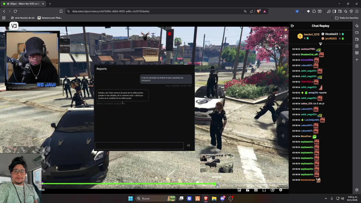This screenshot has height=203, width=361.
Task: Open Task View in the taskbar
Action: [x=181, y=198]
